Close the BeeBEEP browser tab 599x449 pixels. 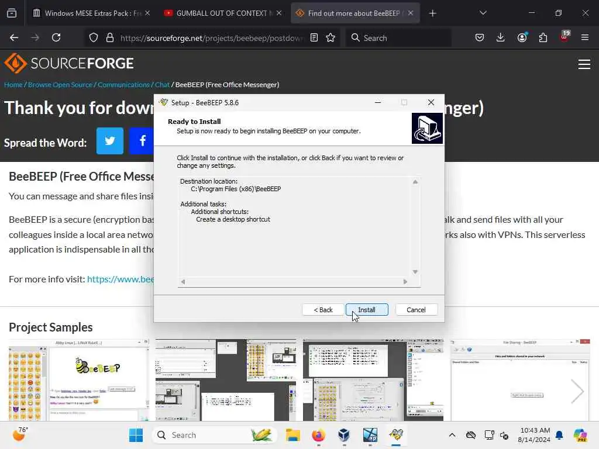[411, 13]
